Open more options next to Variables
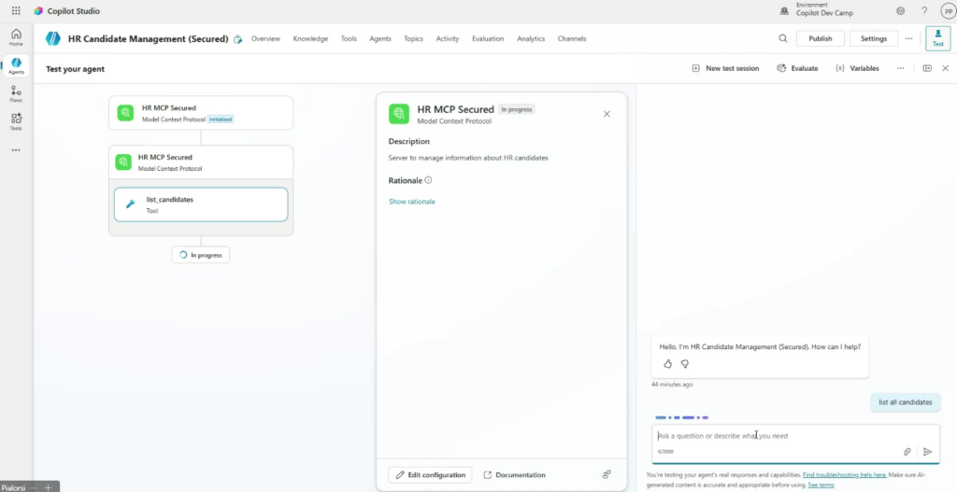The height and width of the screenshot is (492, 957). coord(900,68)
